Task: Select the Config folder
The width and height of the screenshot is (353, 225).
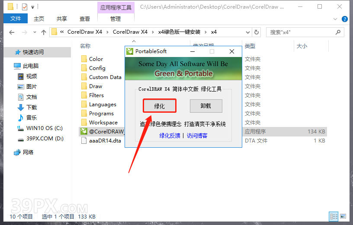Action: 97,68
